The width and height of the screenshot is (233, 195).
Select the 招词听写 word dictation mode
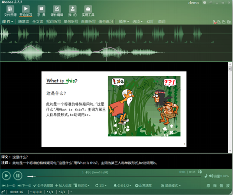point(54,22)
